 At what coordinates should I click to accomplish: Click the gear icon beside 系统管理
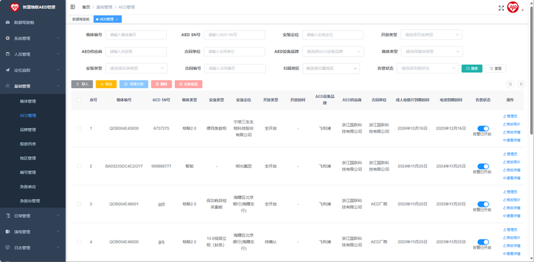7,38
